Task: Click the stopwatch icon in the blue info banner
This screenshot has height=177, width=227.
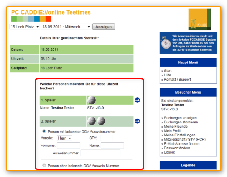Action: (x=166, y=42)
